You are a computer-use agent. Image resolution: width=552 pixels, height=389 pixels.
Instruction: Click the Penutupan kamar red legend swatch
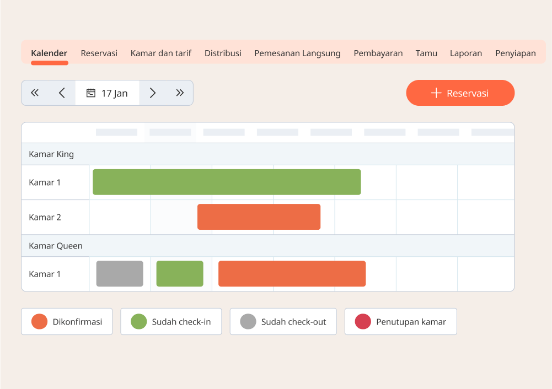363,322
